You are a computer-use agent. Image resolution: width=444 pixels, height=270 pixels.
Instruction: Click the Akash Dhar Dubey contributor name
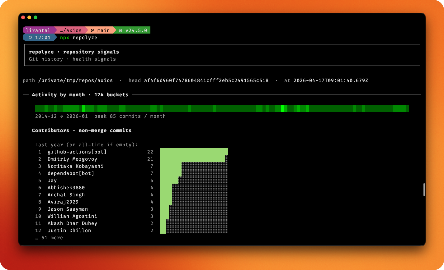click(72, 223)
